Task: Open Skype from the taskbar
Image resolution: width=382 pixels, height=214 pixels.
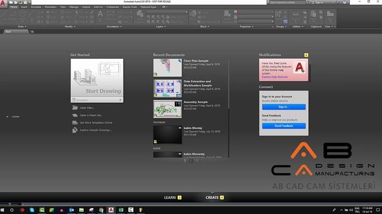Action: click(x=32, y=210)
